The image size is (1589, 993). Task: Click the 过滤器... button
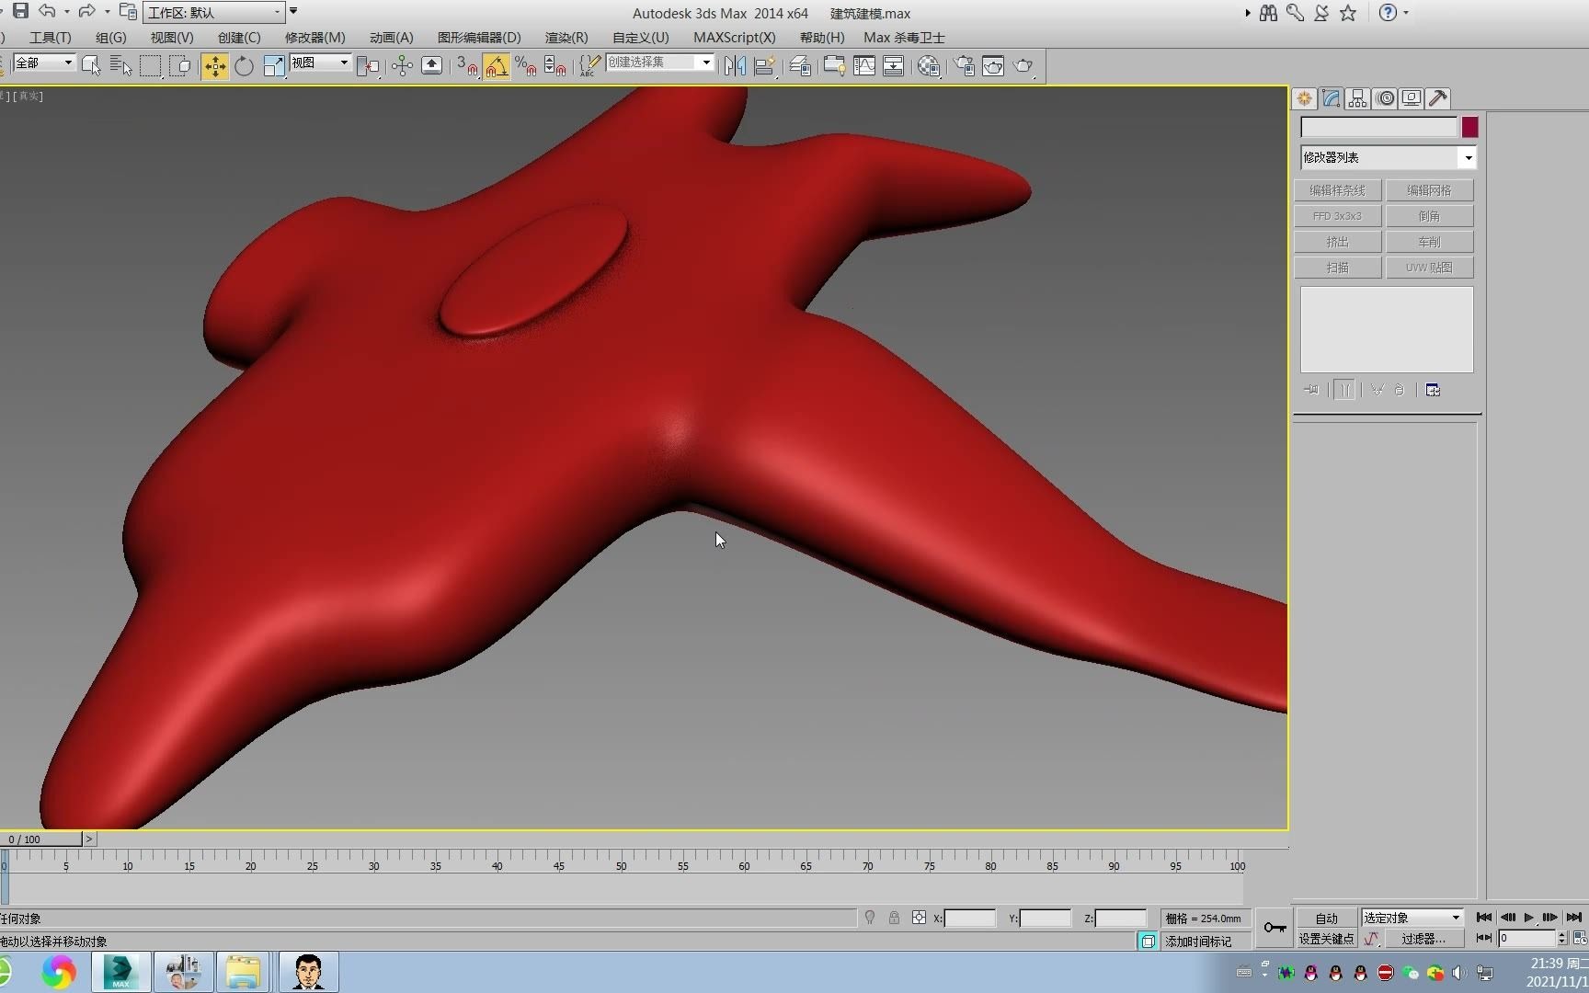tap(1423, 939)
